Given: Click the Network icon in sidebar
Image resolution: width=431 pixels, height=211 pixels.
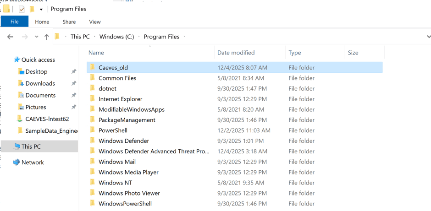Looking at the screenshot, I should tap(17, 162).
